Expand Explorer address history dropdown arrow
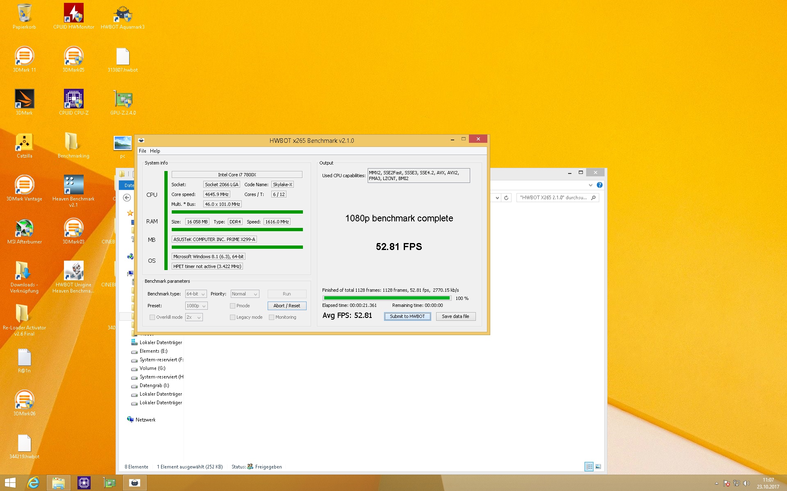The height and width of the screenshot is (491, 787). point(497,198)
